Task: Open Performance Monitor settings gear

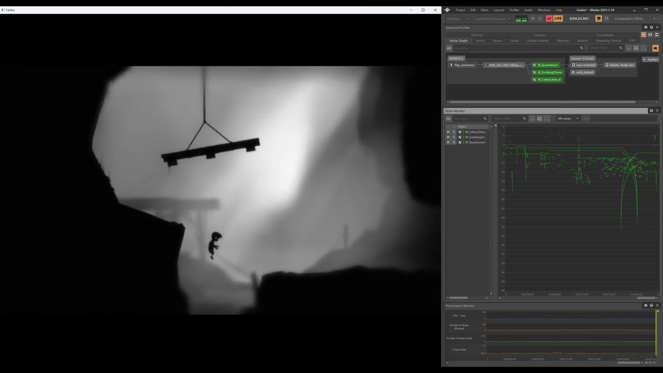Action: [645, 306]
